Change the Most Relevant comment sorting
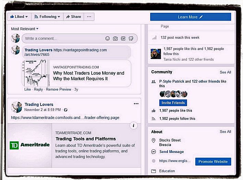The height and width of the screenshot is (180, 243). click(24, 29)
